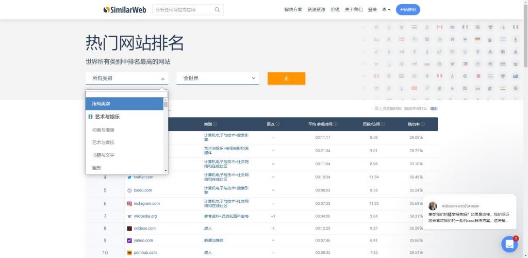Click down arrow of category list scrollbar
Viewport: 528px width, 258px height.
coord(166,171)
